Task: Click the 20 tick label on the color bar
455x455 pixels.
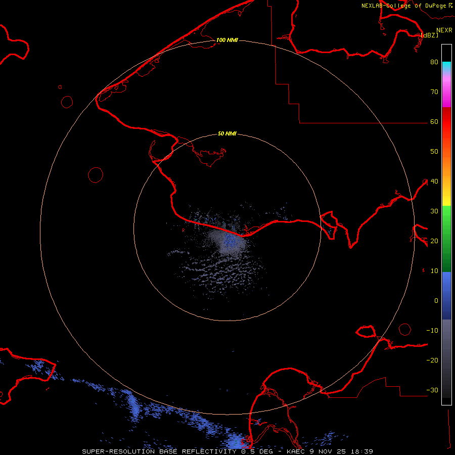Action: [x=434, y=241]
